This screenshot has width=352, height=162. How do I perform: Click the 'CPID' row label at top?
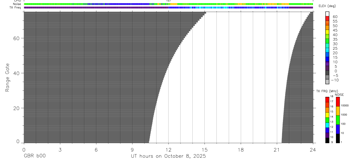click(17, 1)
